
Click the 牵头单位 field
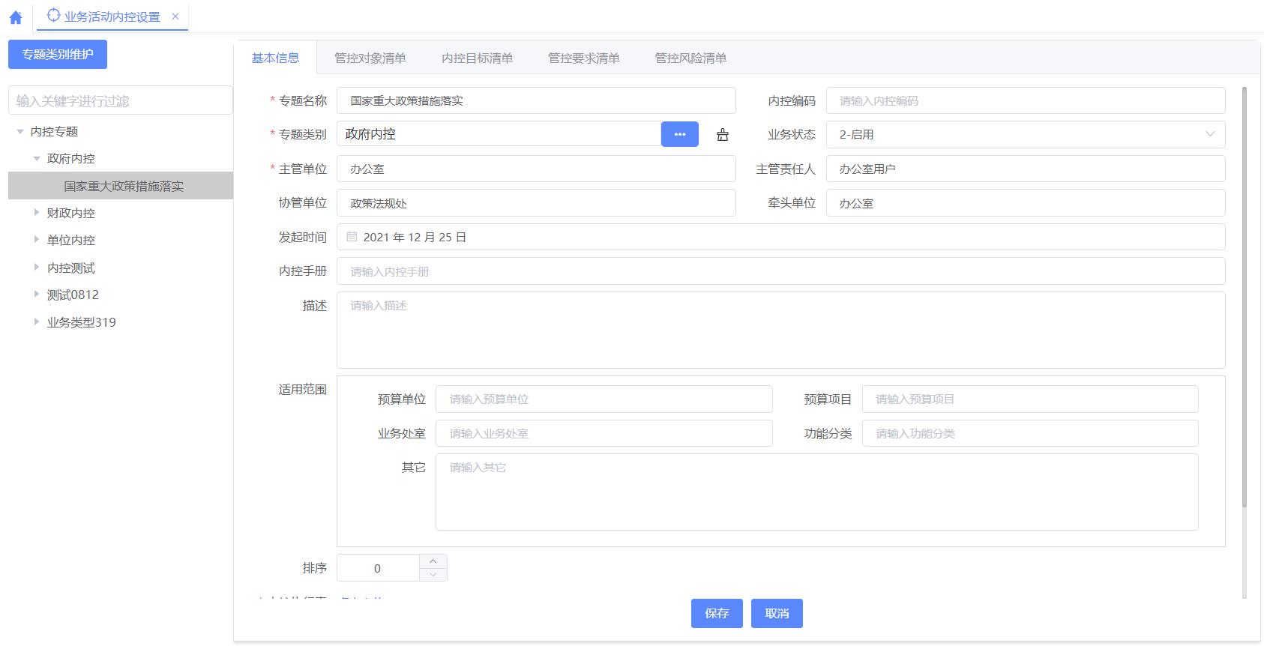coord(1026,203)
